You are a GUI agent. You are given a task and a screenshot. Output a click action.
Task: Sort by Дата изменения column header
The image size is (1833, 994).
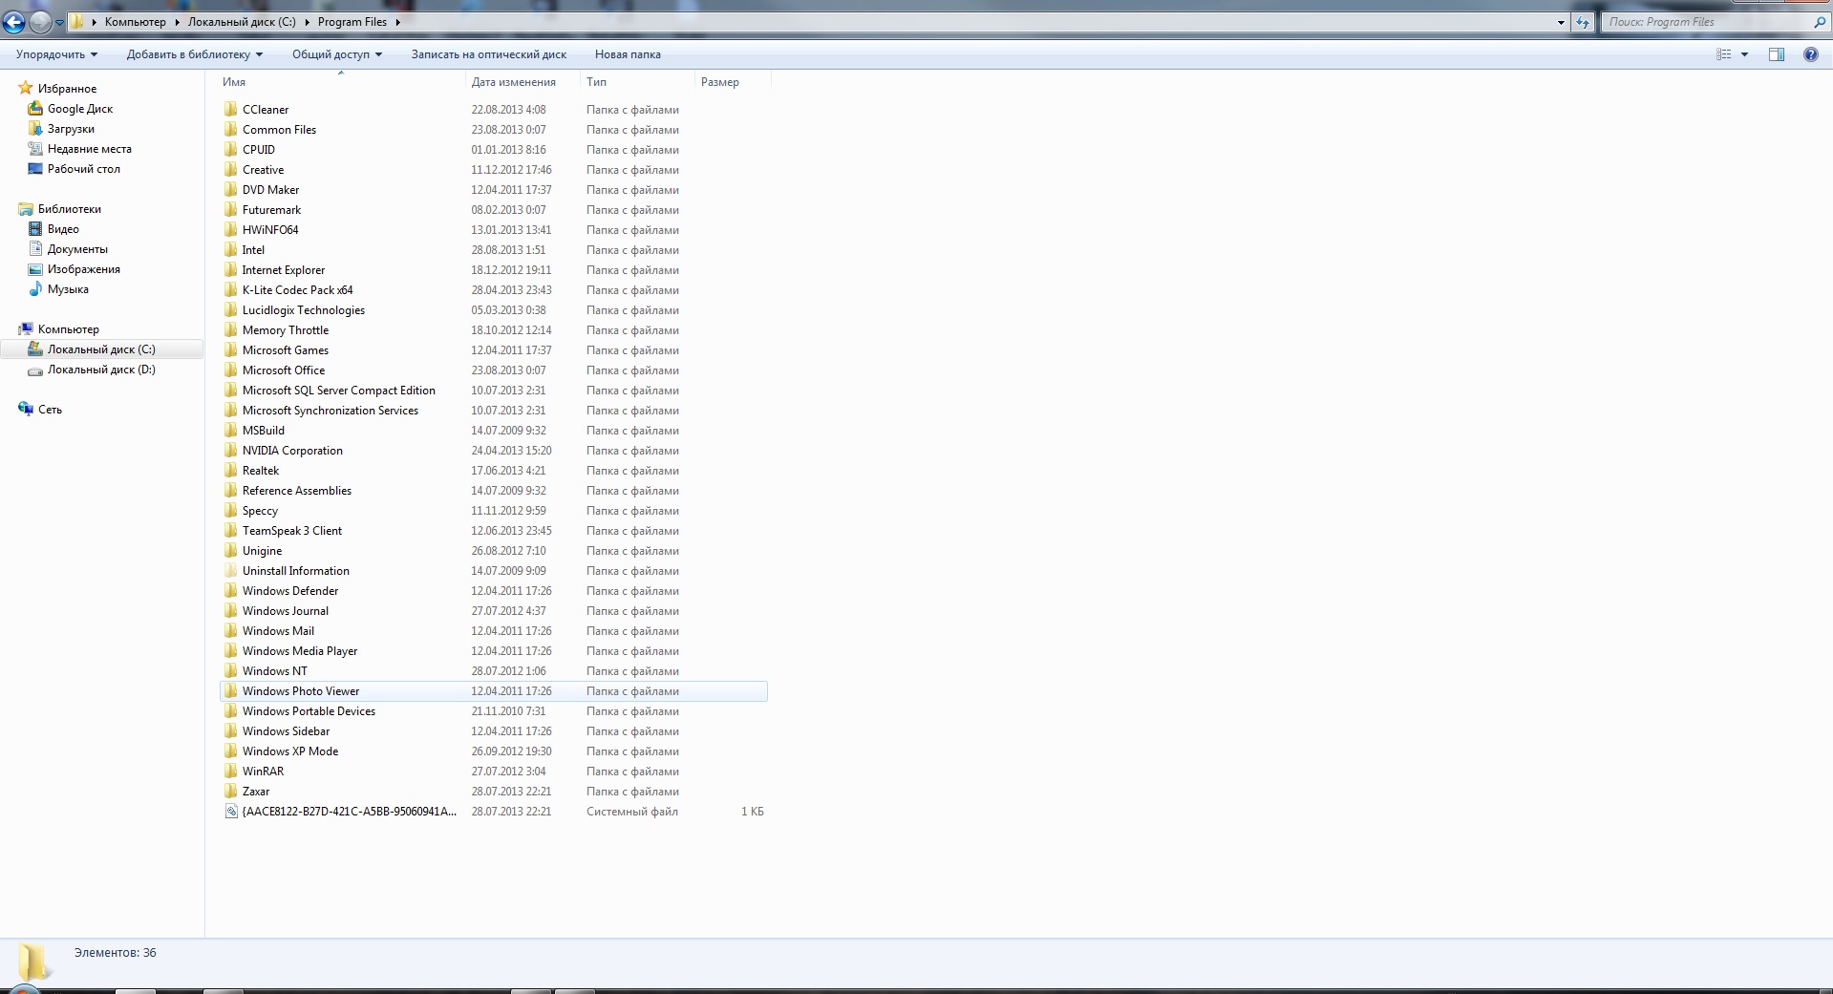513,82
